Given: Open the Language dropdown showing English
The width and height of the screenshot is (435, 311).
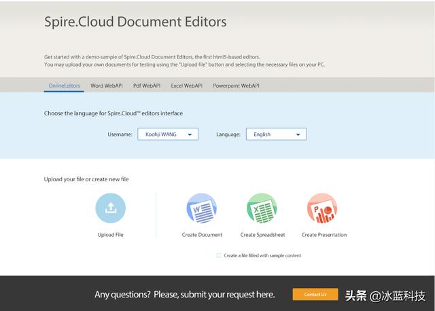Looking at the screenshot, I should pos(277,134).
